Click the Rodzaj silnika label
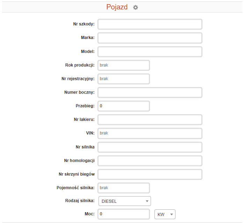The image size is (245, 223). point(80,201)
